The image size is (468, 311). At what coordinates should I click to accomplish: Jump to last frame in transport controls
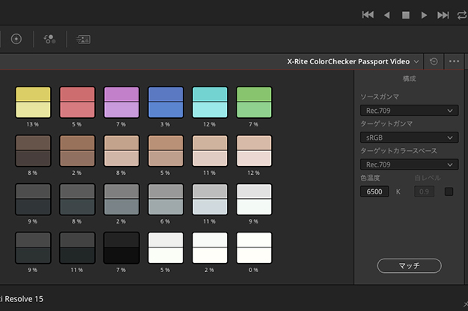443,15
